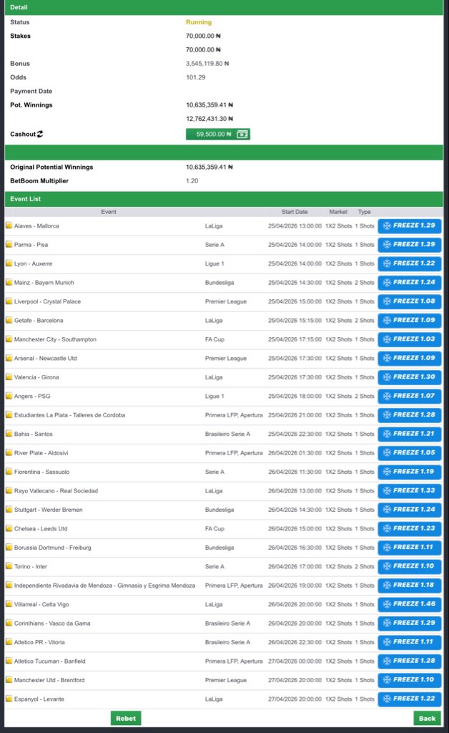Freeze Villarreal - Celta Vigo at 1.46
Screen dimensions: 449x733
click(x=410, y=604)
